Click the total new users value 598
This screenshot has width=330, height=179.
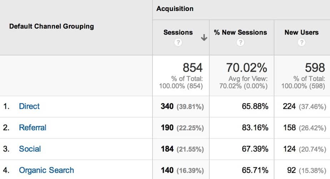click(x=315, y=67)
